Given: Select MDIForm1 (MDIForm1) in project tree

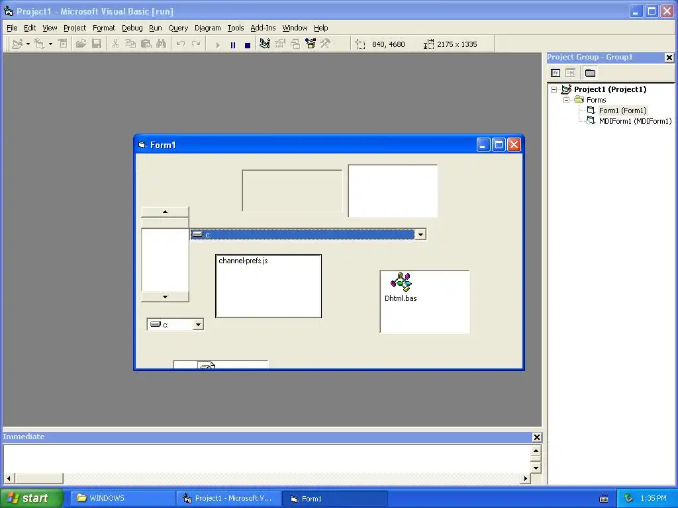Looking at the screenshot, I should [x=635, y=121].
